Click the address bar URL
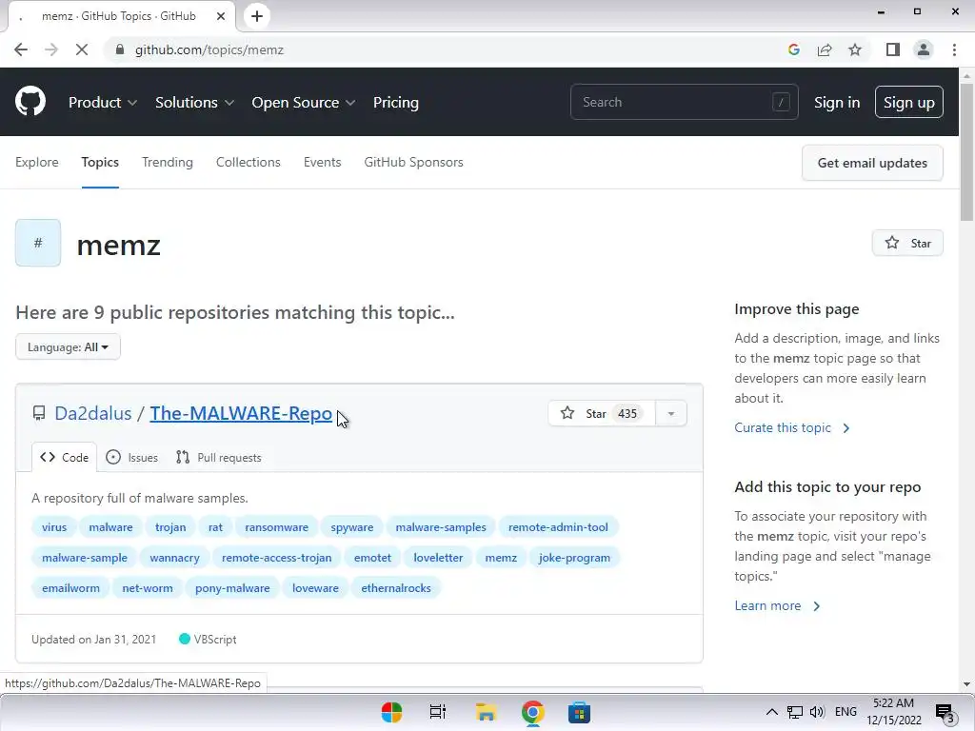The width and height of the screenshot is (975, 731). click(x=209, y=49)
